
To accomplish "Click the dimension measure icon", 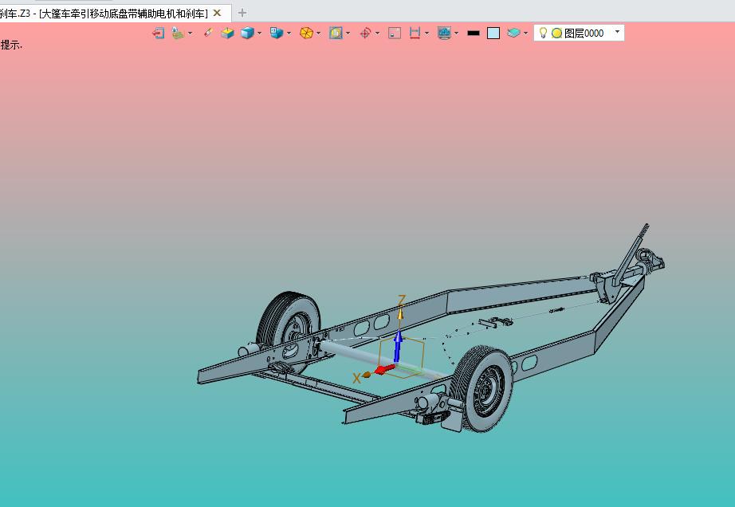I will tap(415, 33).
